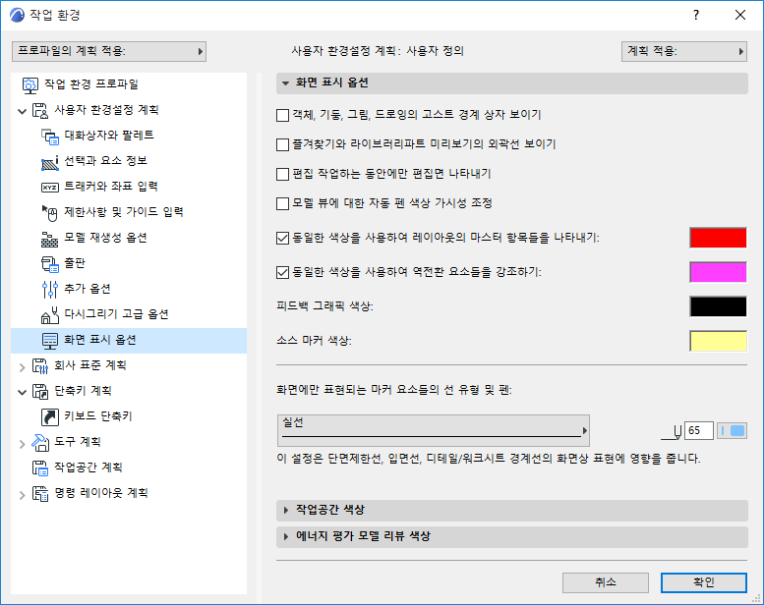Click the 작업 환경 프로파일 icon
This screenshot has width=764, height=605.
coord(30,84)
